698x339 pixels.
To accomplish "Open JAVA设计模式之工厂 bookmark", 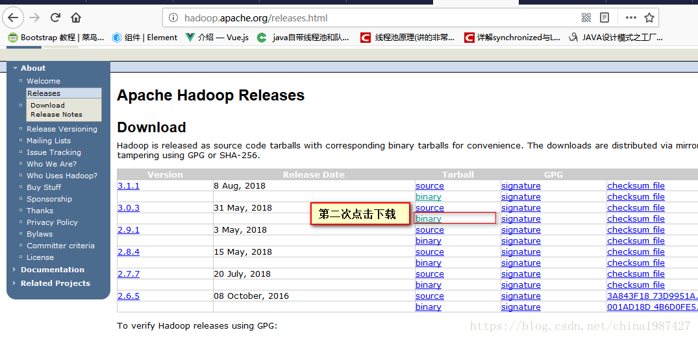I will coord(616,38).
